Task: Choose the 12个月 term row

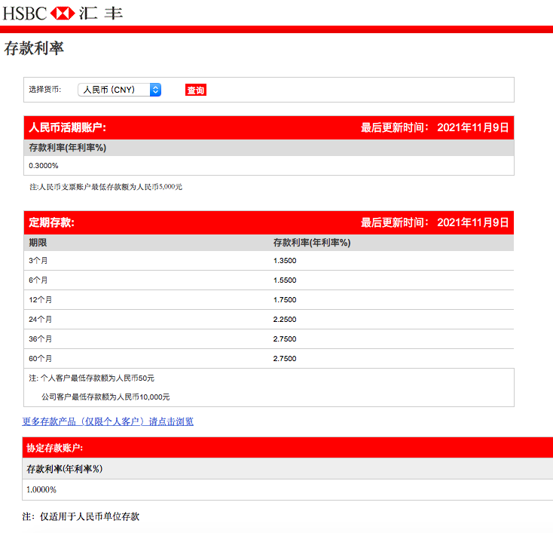Action: click(x=41, y=300)
